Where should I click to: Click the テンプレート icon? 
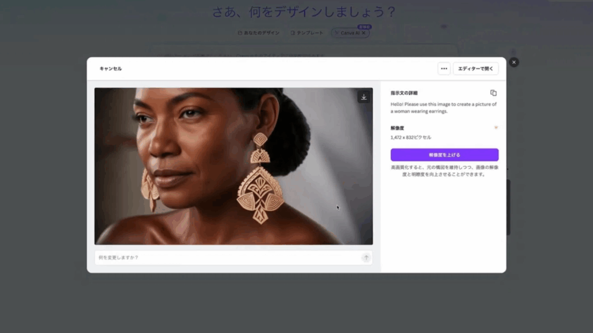[293, 33]
